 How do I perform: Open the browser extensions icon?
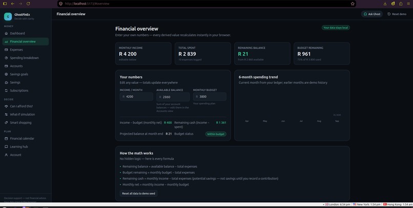[401, 4]
